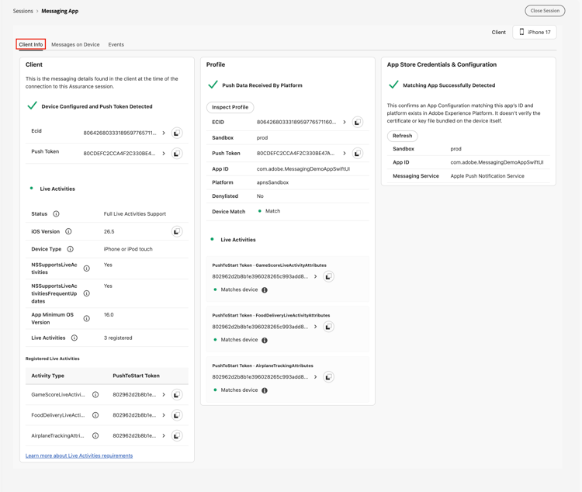
Task: Click the iPhone device icon
Action: click(x=521, y=32)
